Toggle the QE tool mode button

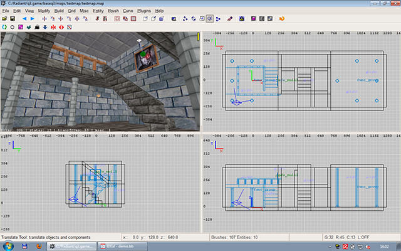click(x=210, y=19)
